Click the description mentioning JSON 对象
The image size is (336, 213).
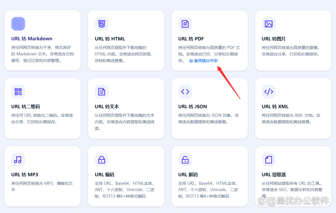coord(208,119)
